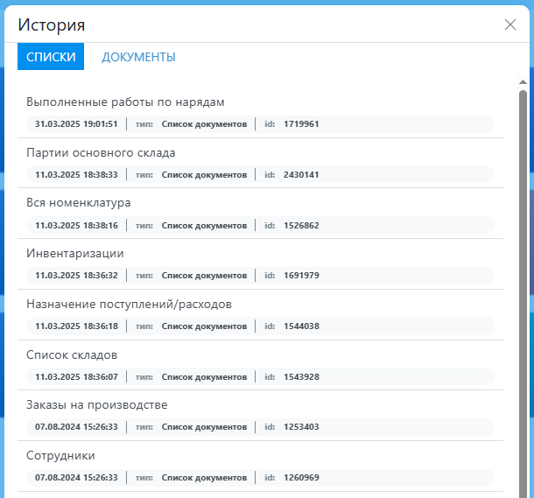Close the История dialog
The image size is (534, 498).
[510, 25]
